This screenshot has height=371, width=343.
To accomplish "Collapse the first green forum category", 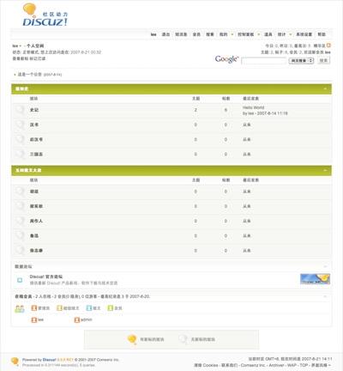I will (325, 89).
